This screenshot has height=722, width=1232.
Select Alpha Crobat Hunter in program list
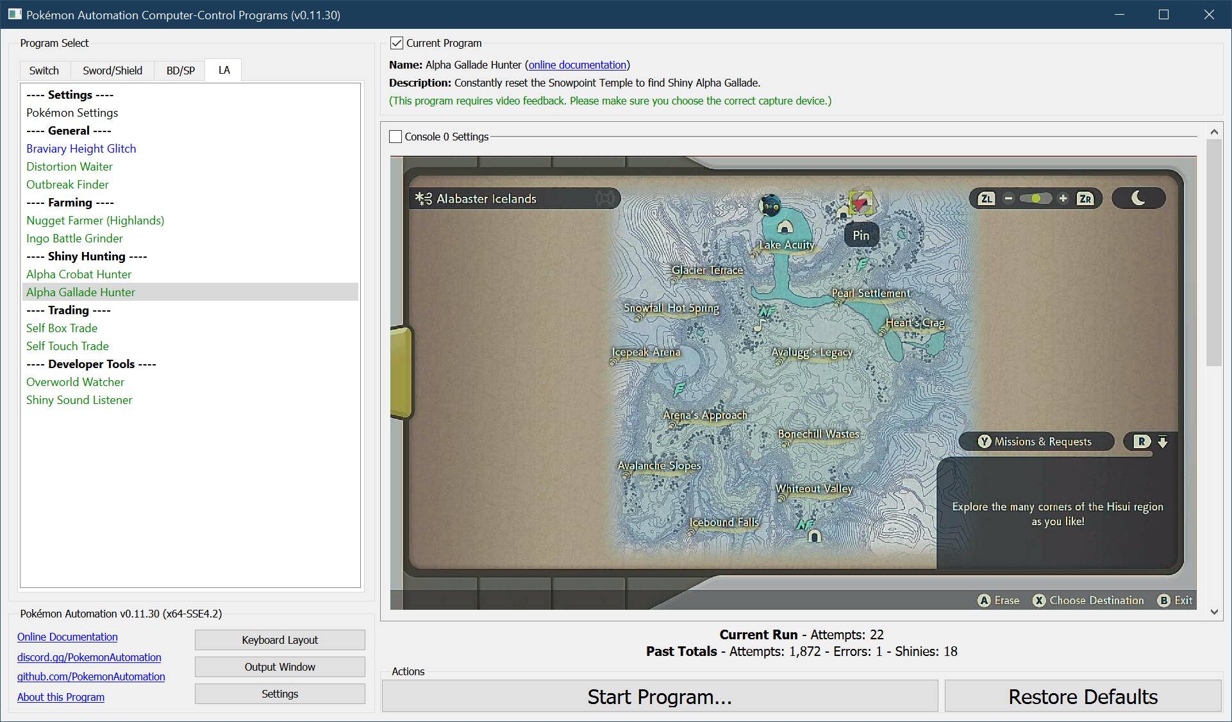79,274
